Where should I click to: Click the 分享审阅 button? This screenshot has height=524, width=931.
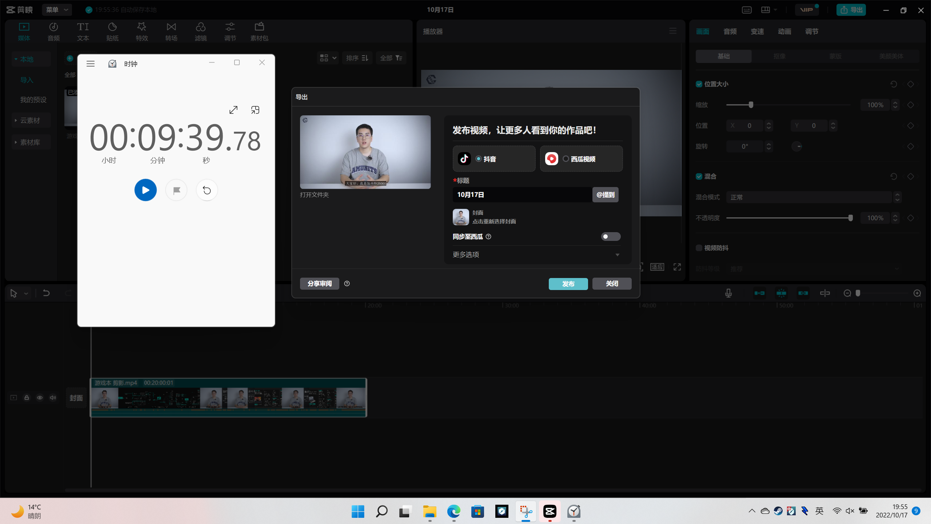pos(319,284)
